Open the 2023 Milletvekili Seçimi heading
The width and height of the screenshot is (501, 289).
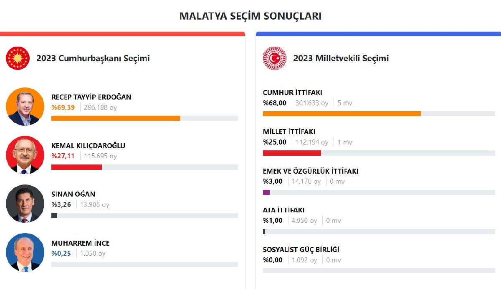point(341,58)
